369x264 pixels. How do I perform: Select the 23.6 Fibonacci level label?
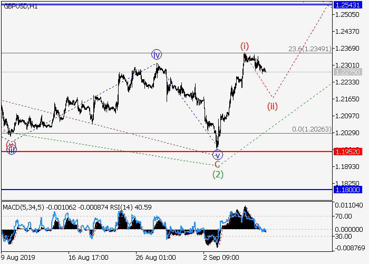click(x=309, y=49)
